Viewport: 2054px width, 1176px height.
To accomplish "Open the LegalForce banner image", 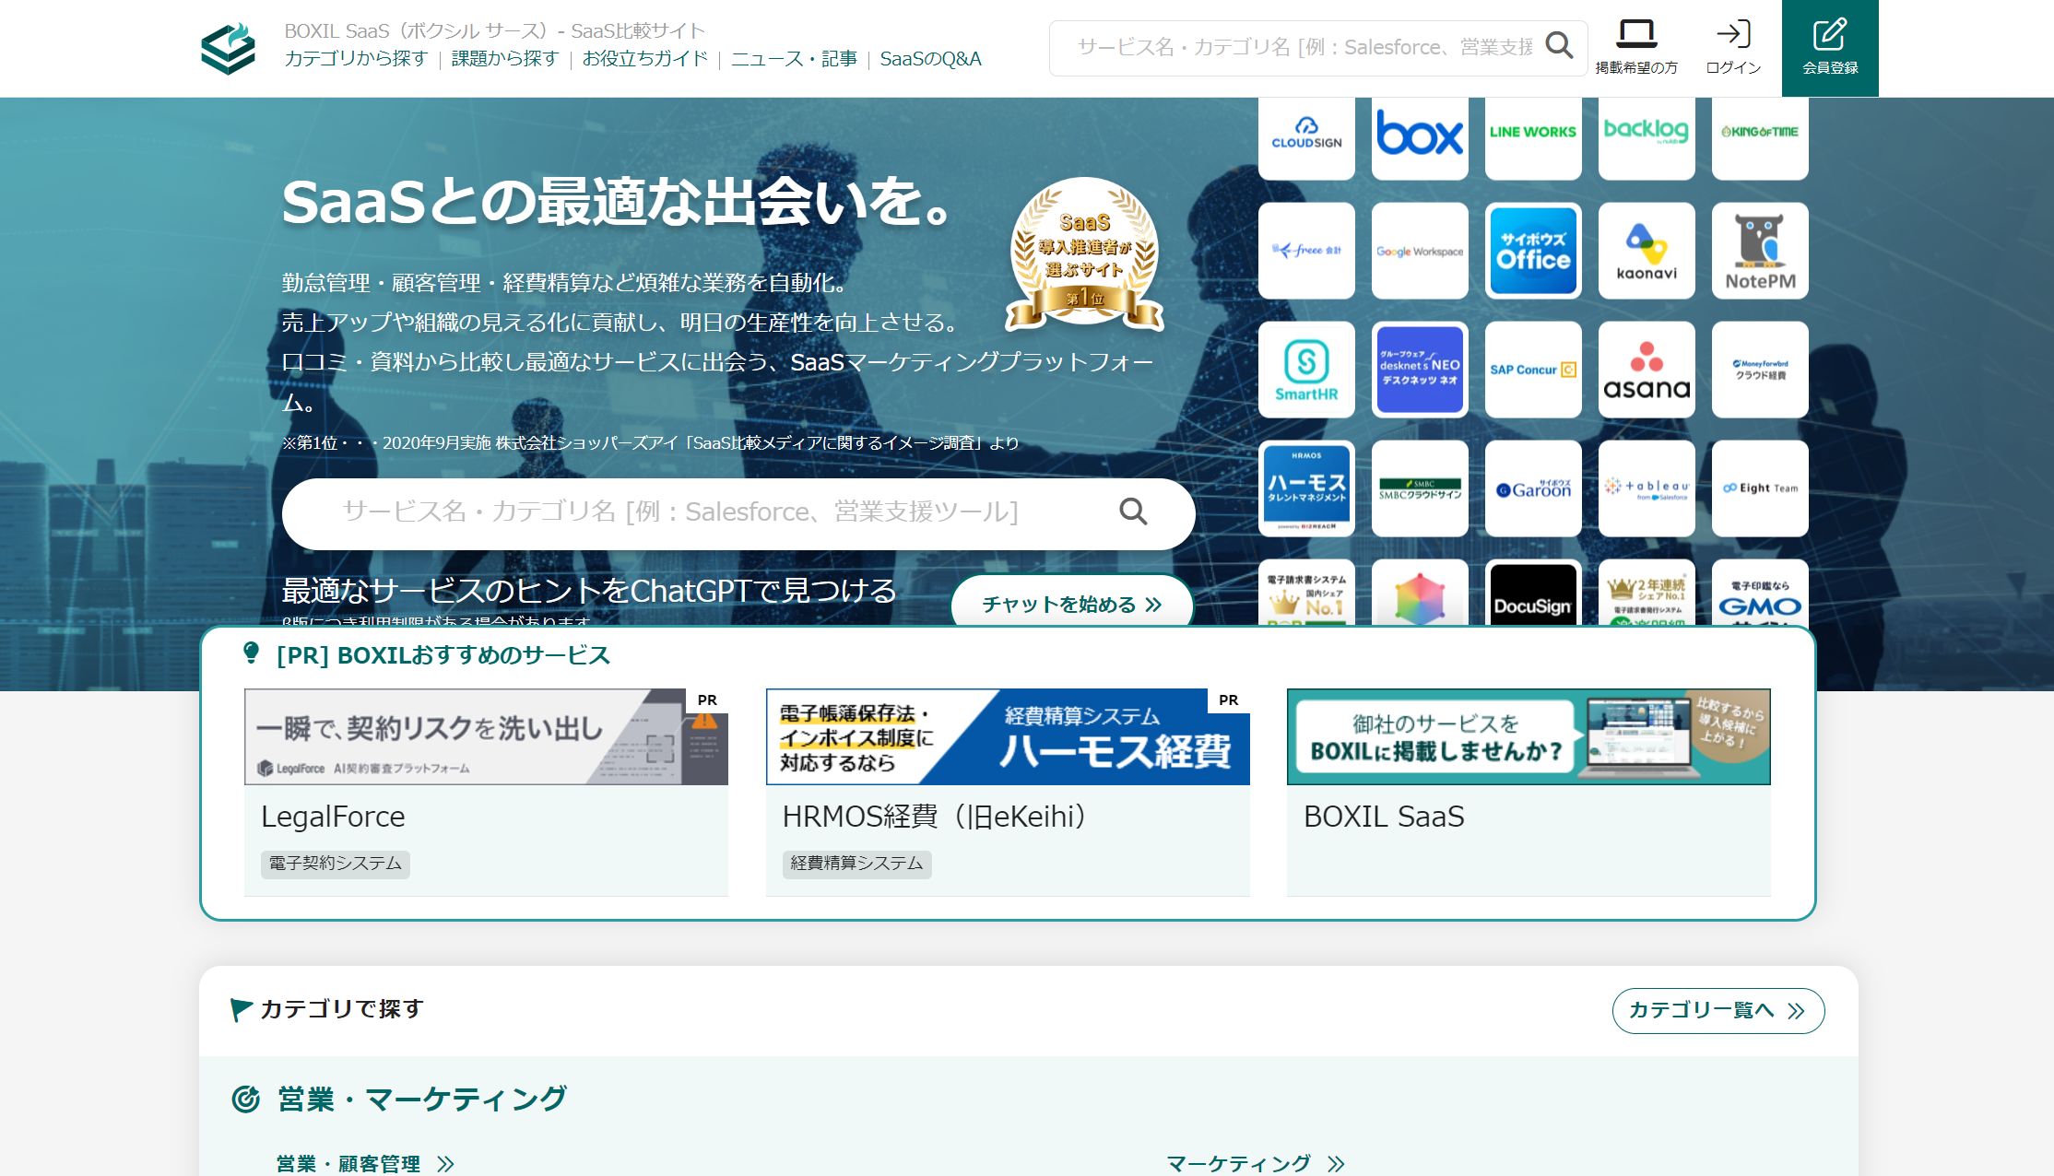I will pyautogui.click(x=486, y=736).
